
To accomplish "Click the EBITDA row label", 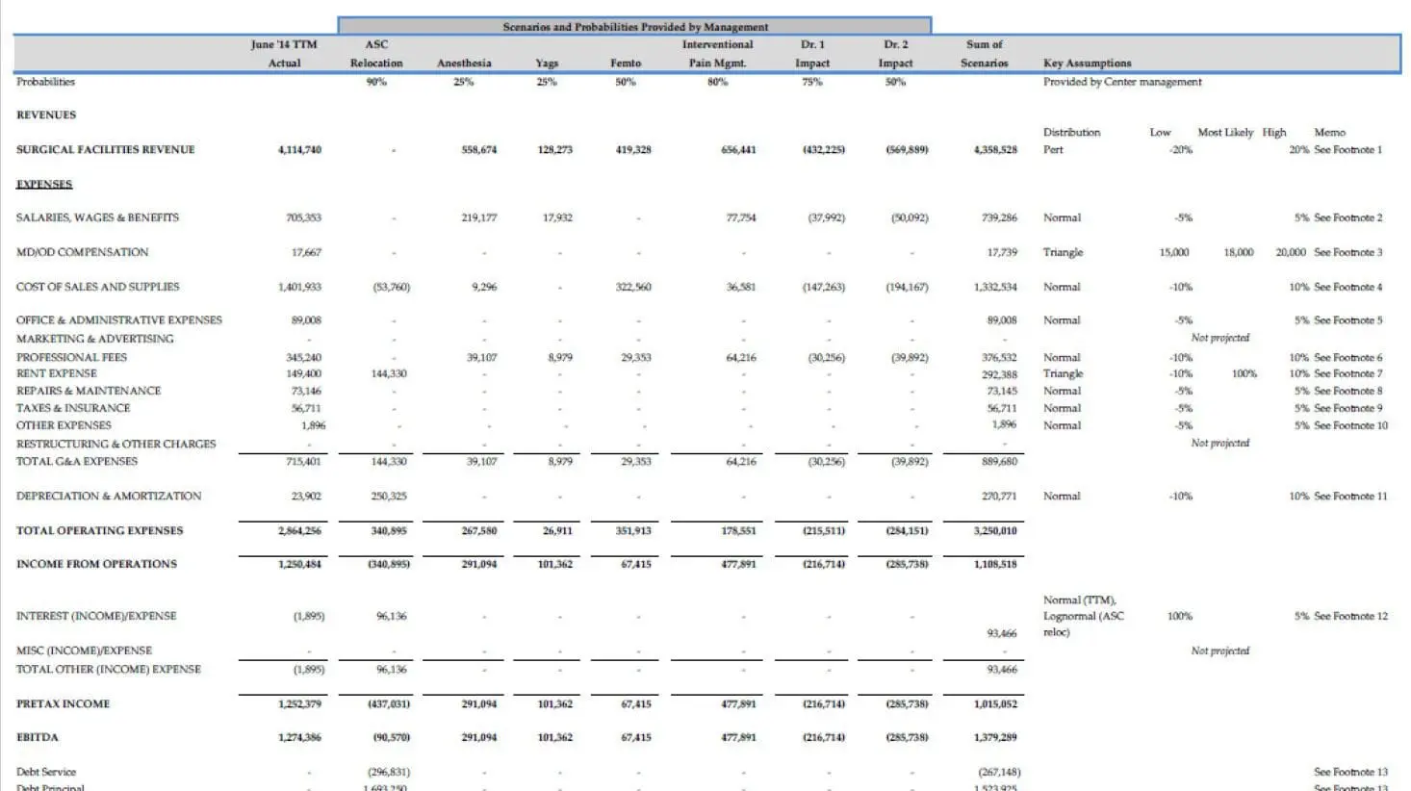I will (38, 738).
